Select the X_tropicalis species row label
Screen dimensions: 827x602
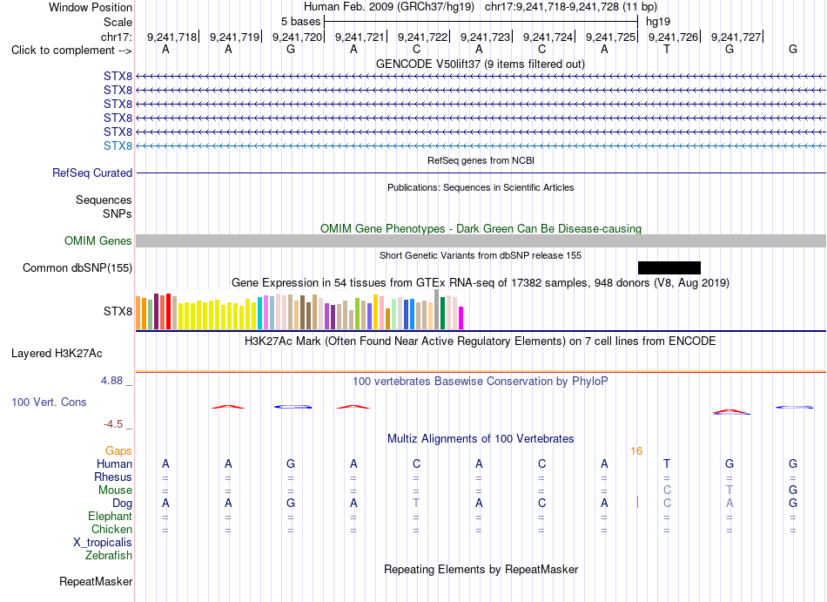(103, 543)
